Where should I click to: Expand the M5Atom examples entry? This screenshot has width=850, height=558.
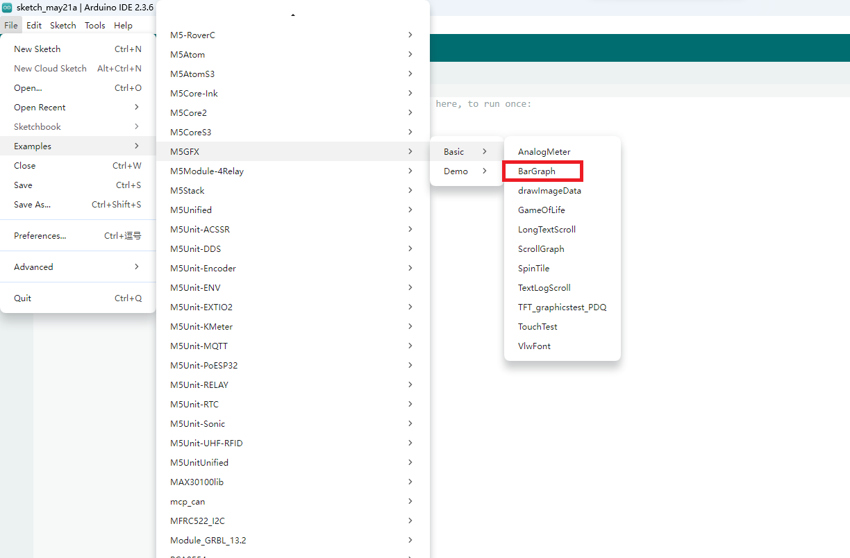293,55
